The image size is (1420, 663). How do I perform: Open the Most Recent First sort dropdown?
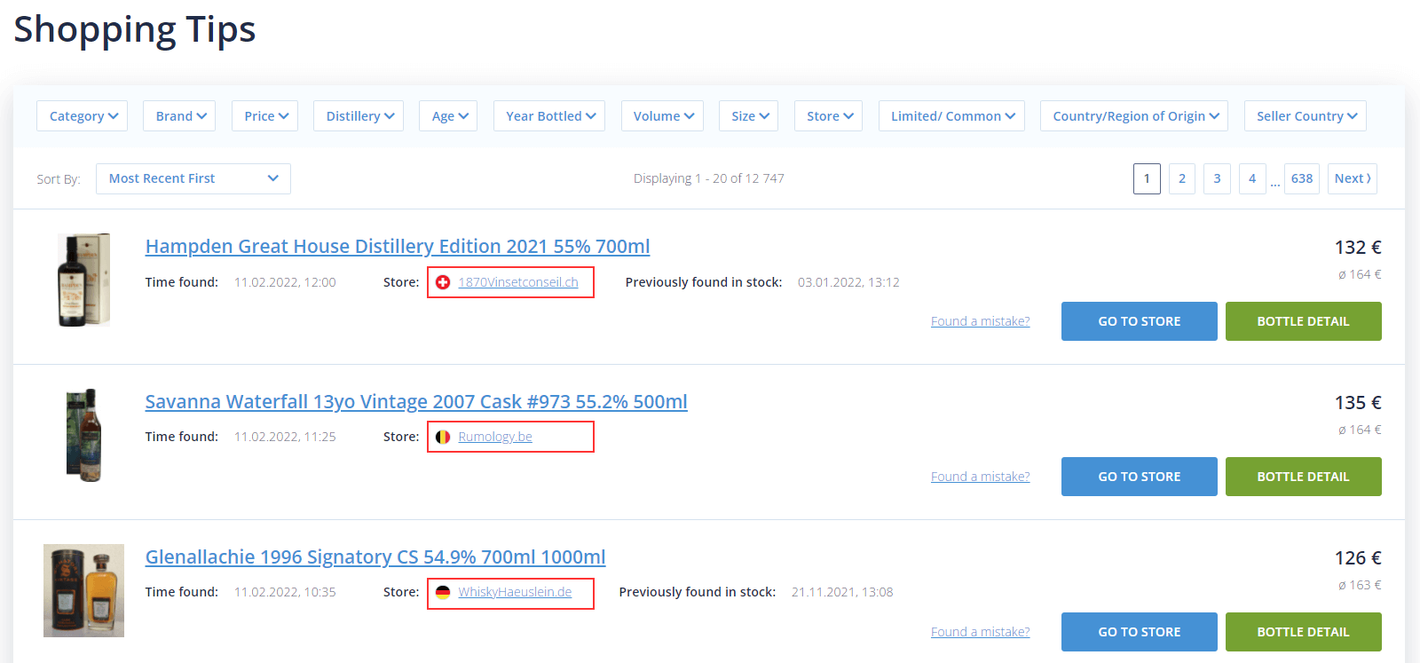pyautogui.click(x=193, y=178)
